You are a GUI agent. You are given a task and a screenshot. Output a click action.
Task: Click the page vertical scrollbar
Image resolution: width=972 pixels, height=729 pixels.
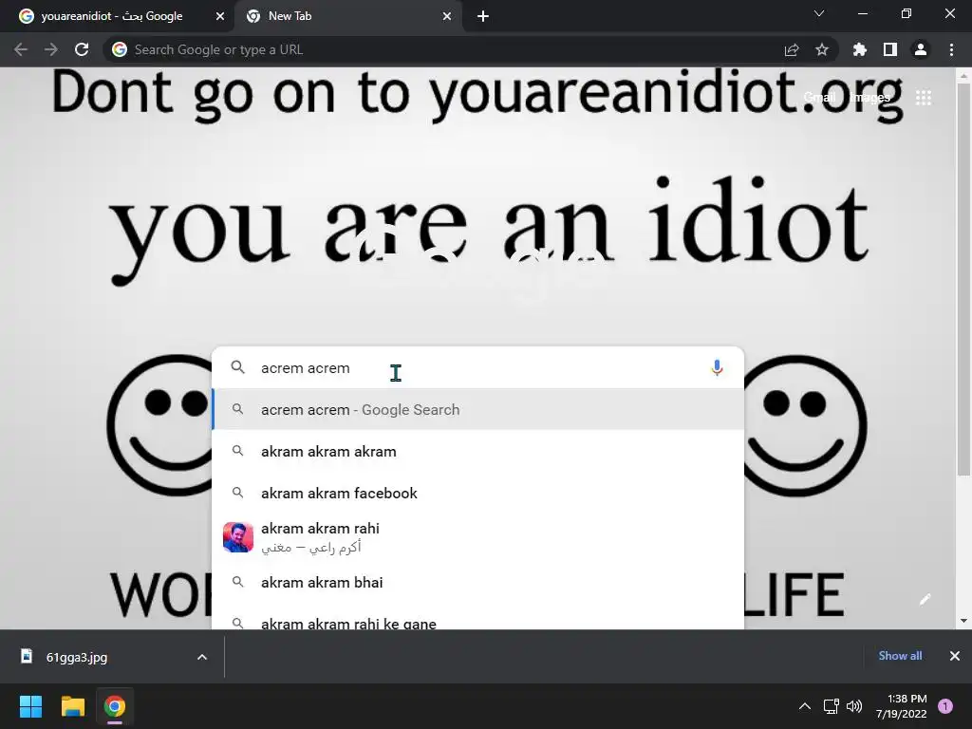(x=963, y=280)
